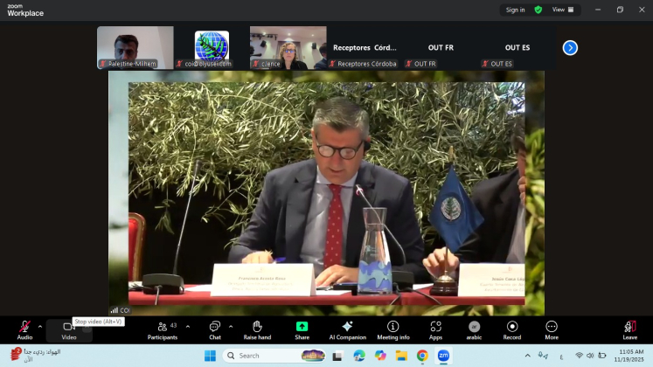Open the View layout menu
The height and width of the screenshot is (367, 653).
coord(563,10)
